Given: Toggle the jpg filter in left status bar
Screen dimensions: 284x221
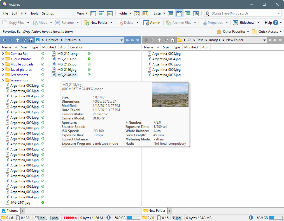Looking at the screenshot, I should (42, 218).
